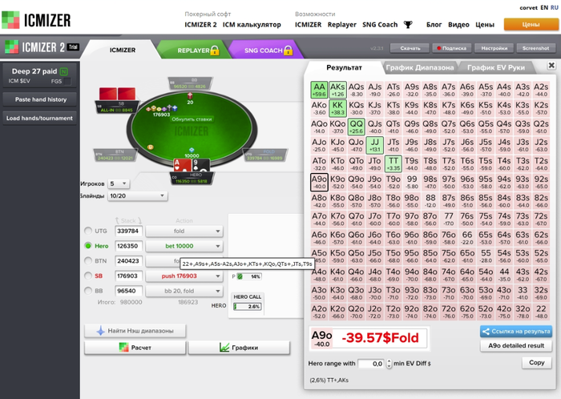Switch to the ICMIZER tab
The image size is (561, 399).
pyautogui.click(x=123, y=50)
